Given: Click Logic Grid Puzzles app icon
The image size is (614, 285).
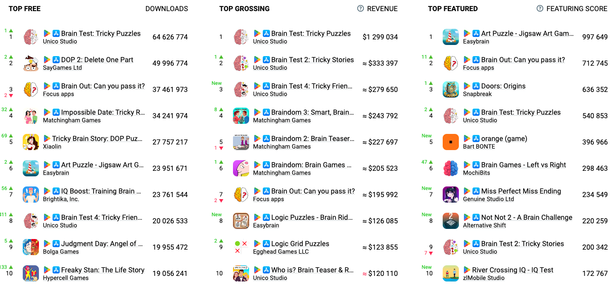Looking at the screenshot, I should click(x=241, y=247).
